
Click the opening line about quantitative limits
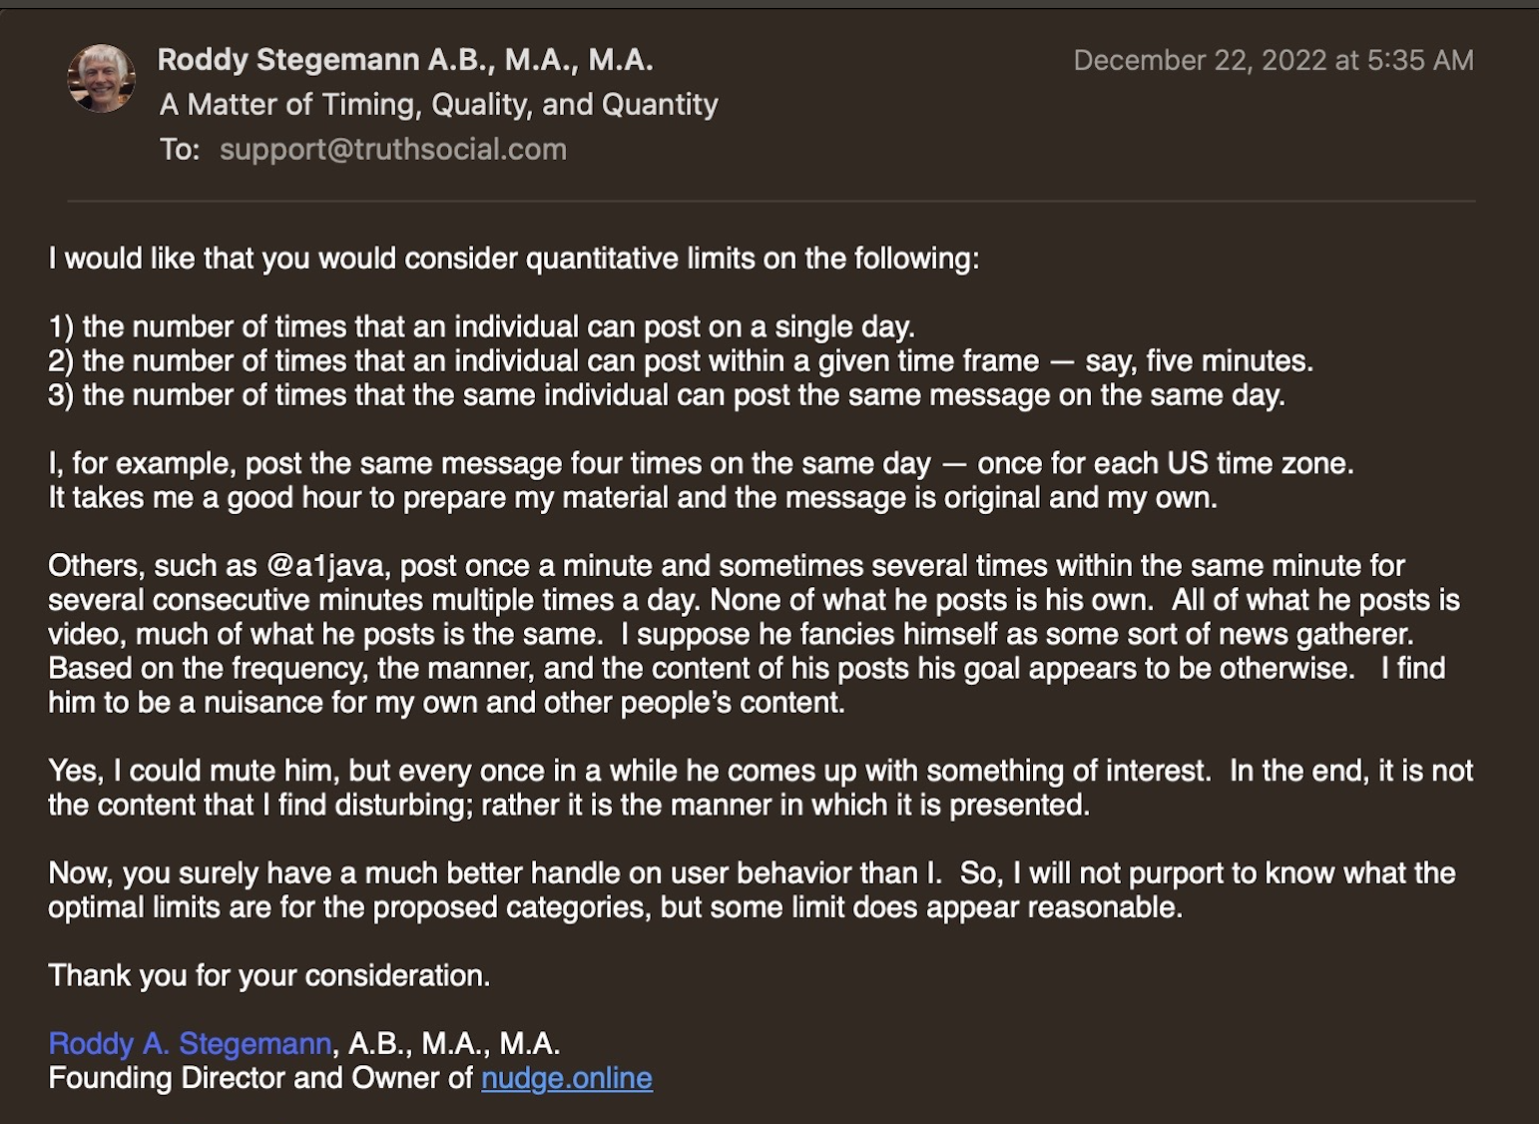click(513, 259)
